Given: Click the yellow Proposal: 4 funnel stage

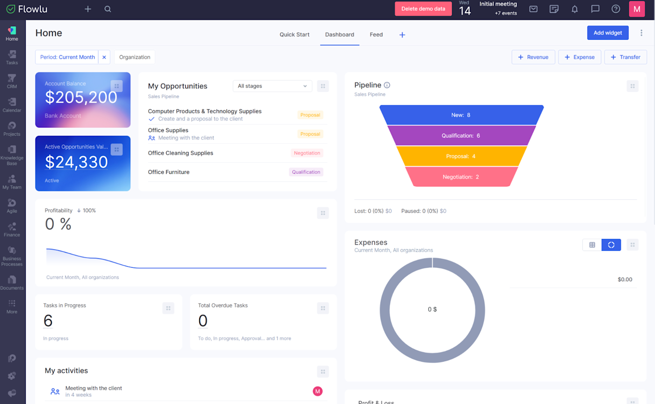Looking at the screenshot, I should 461,156.
